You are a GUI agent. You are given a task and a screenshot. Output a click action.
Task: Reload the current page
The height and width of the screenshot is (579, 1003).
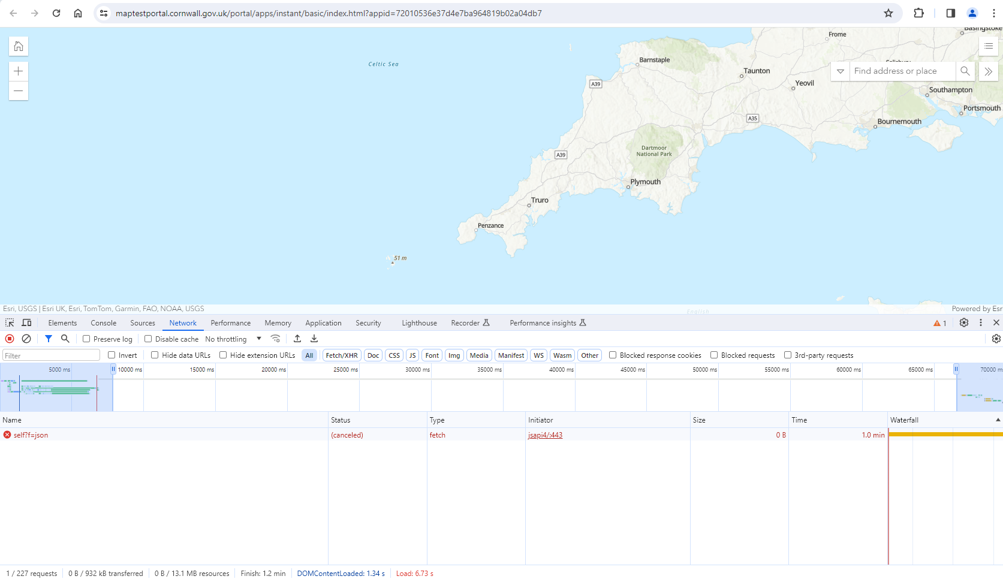pyautogui.click(x=56, y=13)
